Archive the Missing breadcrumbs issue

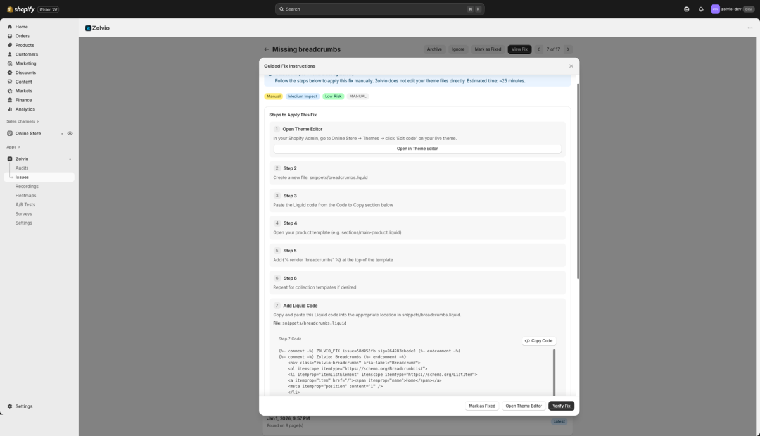(434, 49)
